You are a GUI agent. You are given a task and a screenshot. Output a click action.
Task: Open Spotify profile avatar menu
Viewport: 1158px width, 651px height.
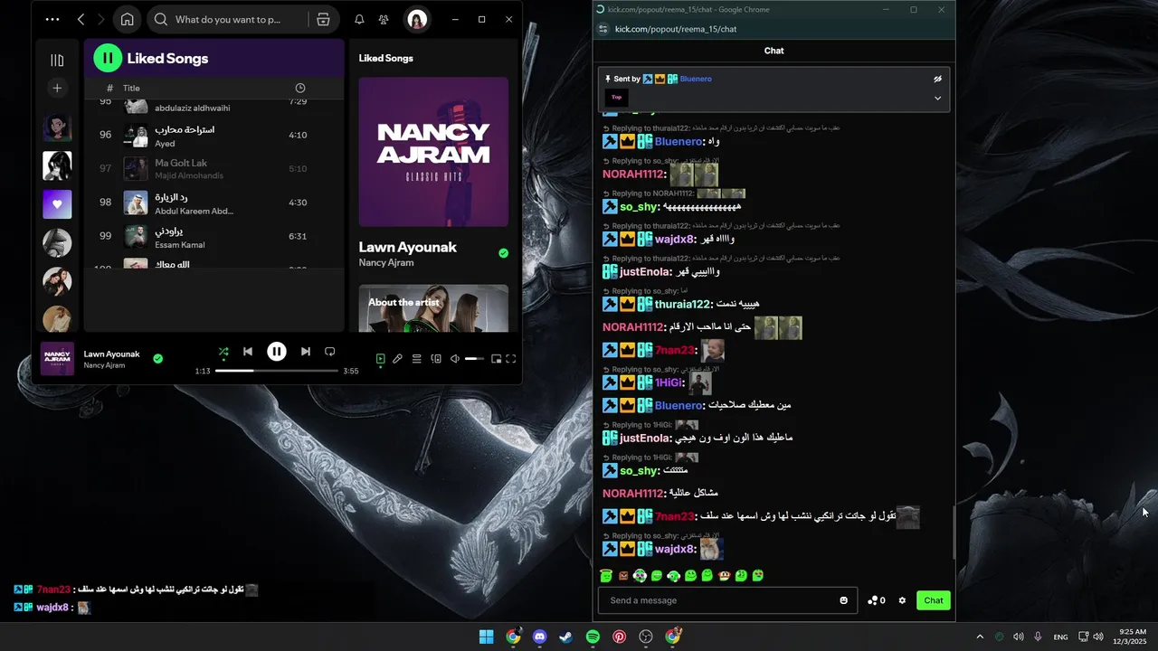click(416, 19)
